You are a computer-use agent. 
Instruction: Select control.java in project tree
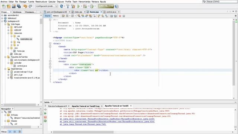coord(22,66)
